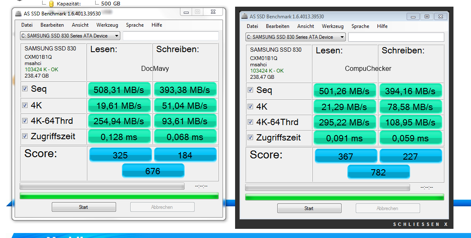
Task: Click 4K-64Thrd write value 93,61 MB/s
Action: (185, 121)
